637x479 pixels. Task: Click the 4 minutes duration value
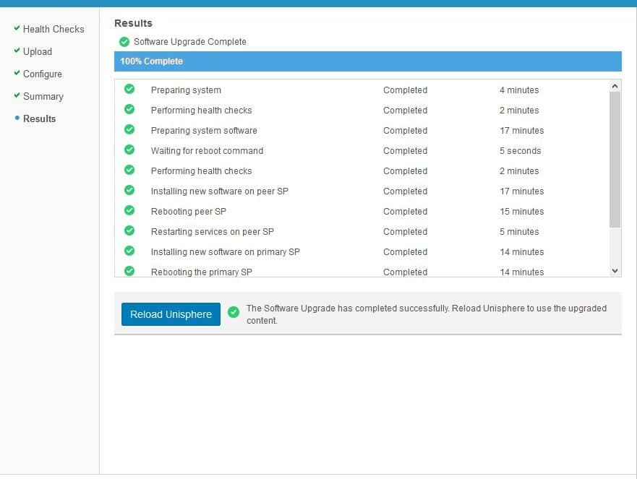pyautogui.click(x=519, y=90)
